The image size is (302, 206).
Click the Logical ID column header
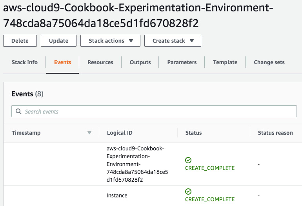(120, 133)
